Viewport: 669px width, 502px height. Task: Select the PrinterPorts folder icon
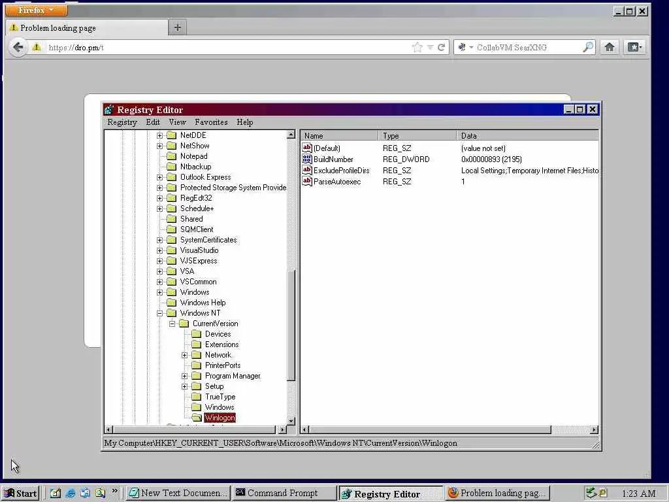click(196, 365)
